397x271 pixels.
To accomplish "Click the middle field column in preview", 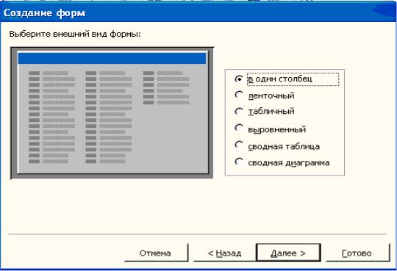I will click(109, 118).
